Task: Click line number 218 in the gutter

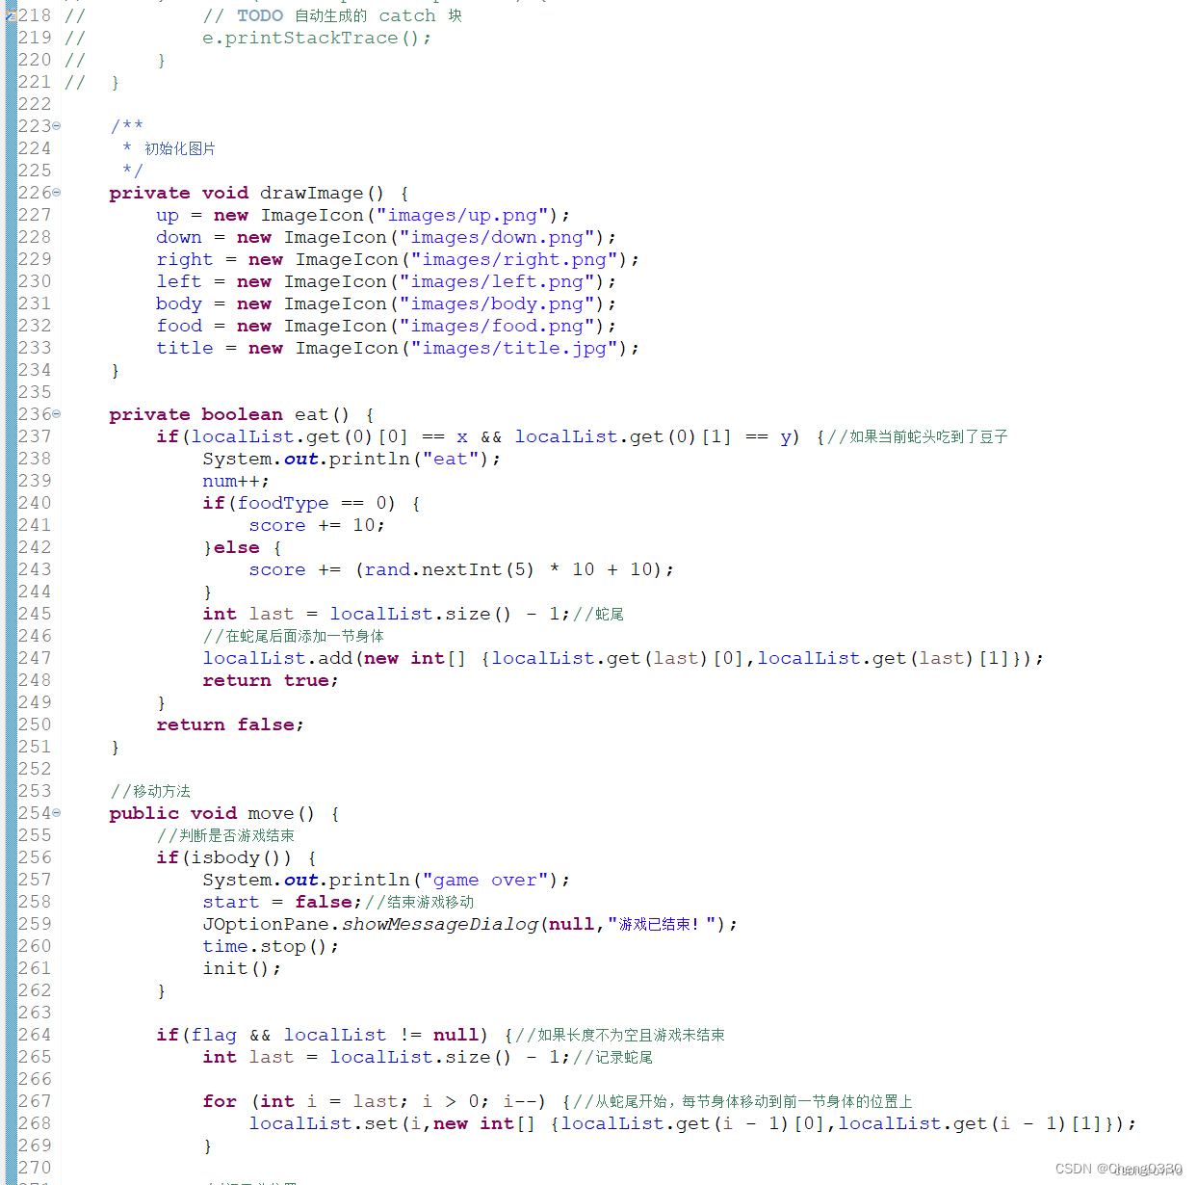Action: point(35,15)
